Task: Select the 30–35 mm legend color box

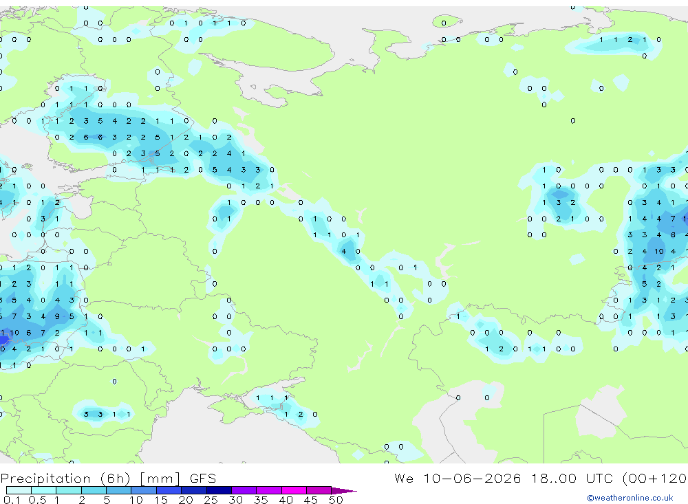Action: coord(244,490)
